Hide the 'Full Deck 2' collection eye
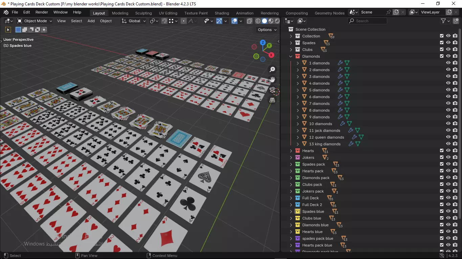Viewport: 462px width, 259px height. coord(448,205)
